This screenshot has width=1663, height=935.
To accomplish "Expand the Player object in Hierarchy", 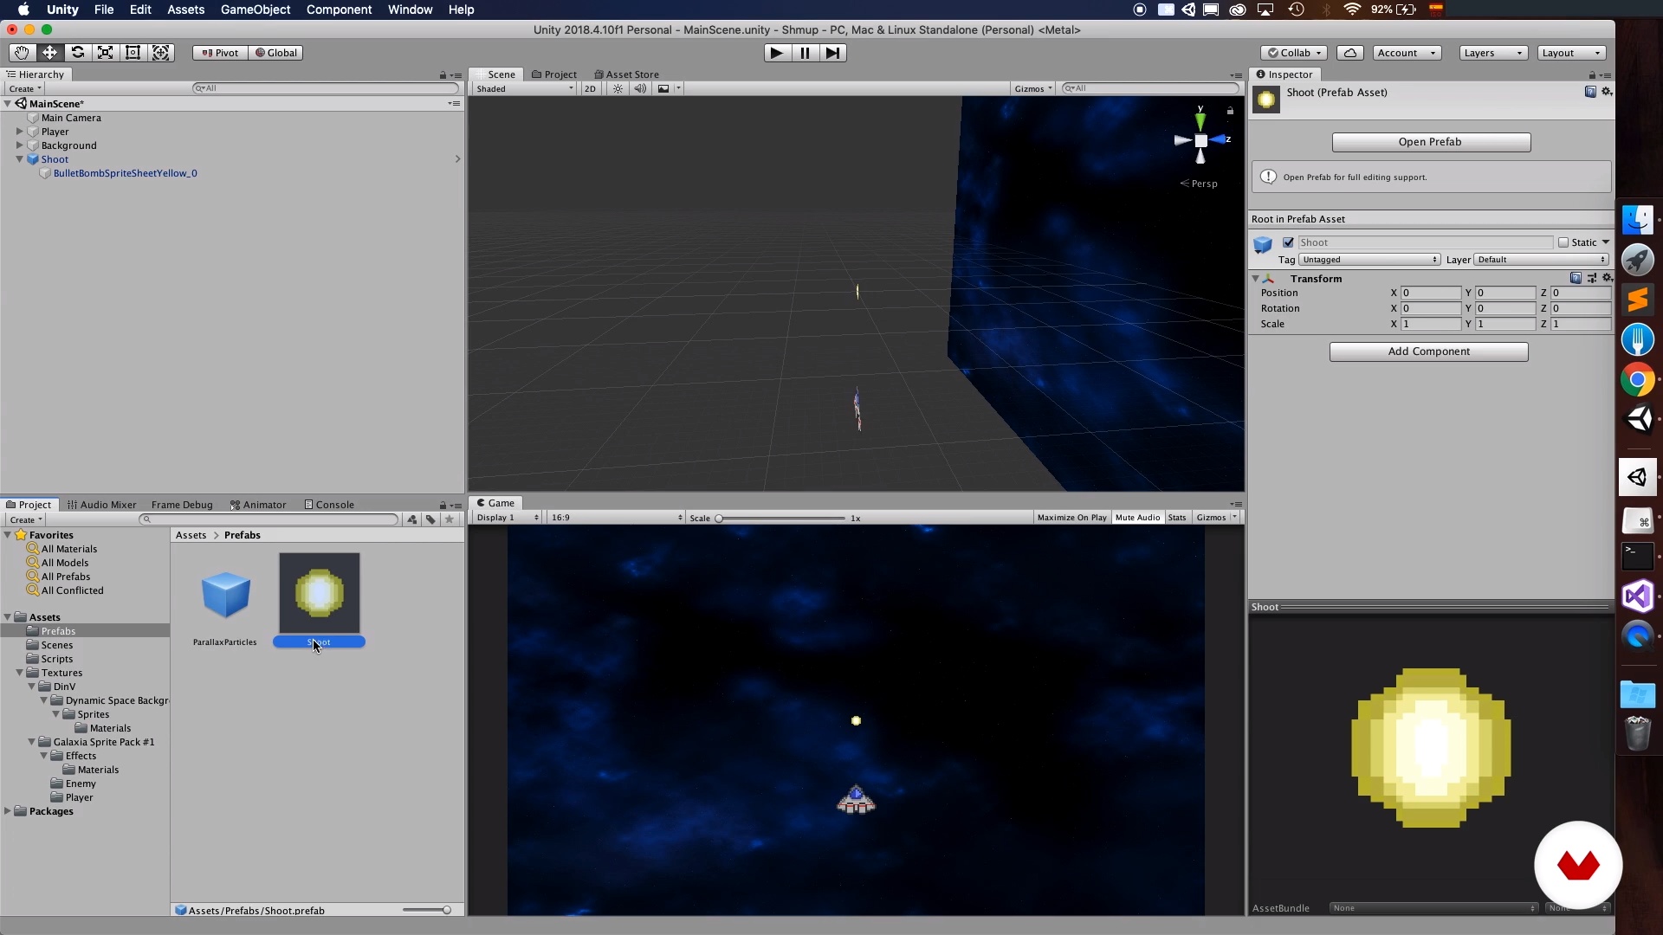I will [x=19, y=132].
